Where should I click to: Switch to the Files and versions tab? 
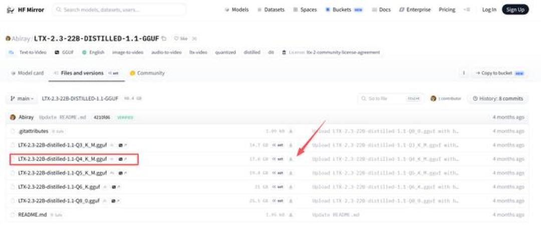(86, 73)
